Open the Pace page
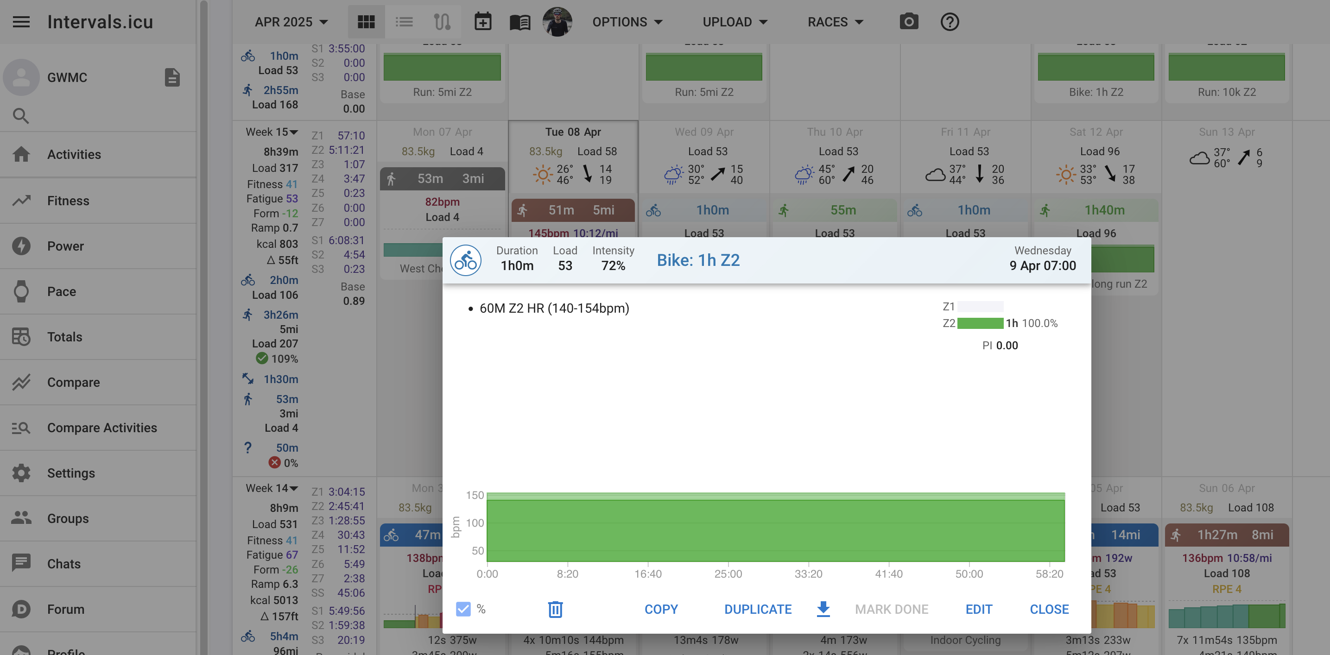The image size is (1330, 655). (x=98, y=291)
